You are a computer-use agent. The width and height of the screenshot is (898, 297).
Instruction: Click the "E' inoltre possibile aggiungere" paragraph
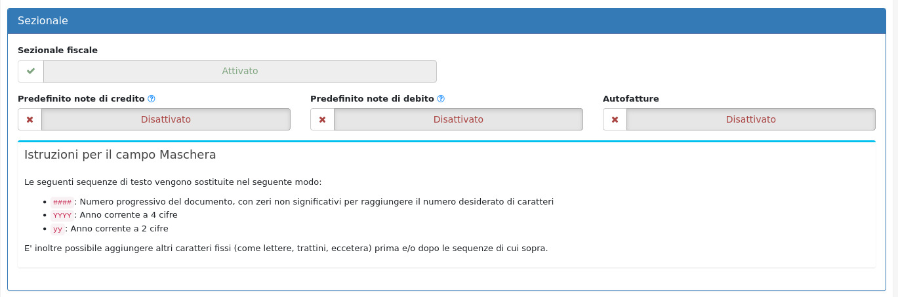285,248
